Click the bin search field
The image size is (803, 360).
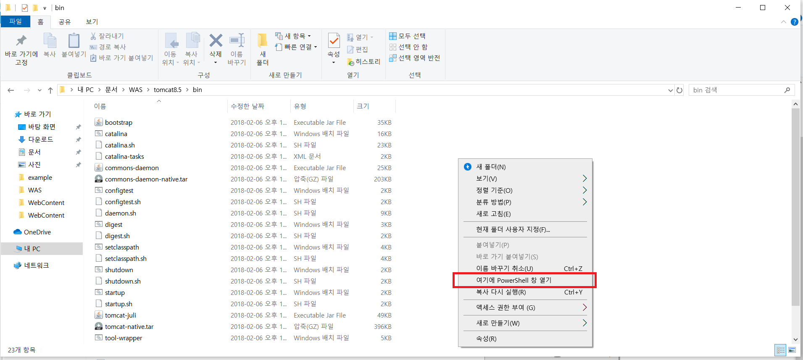742,90
